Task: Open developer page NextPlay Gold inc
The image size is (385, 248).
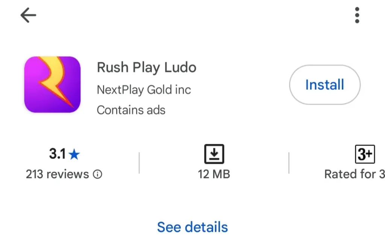Action: (144, 90)
